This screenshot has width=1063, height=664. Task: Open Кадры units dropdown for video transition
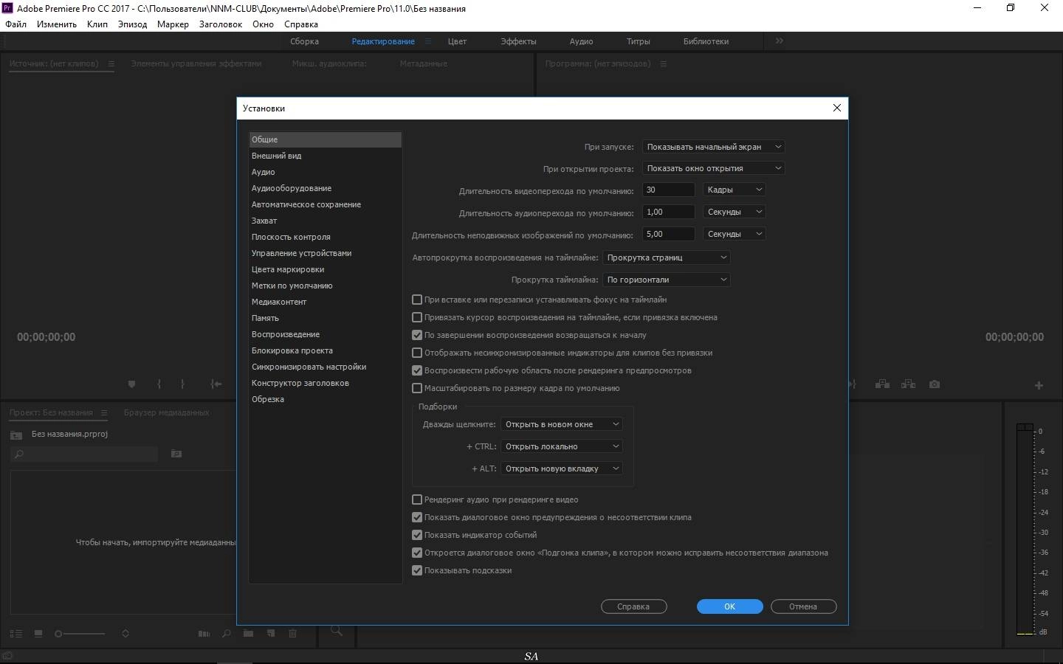point(734,190)
